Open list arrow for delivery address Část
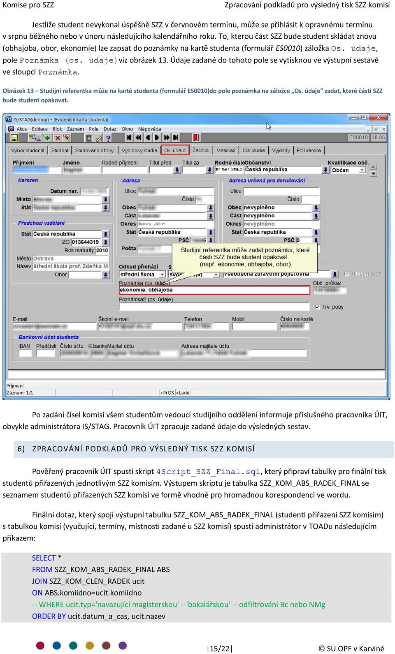Viewport: 395px width, 654px height. [x=316, y=216]
